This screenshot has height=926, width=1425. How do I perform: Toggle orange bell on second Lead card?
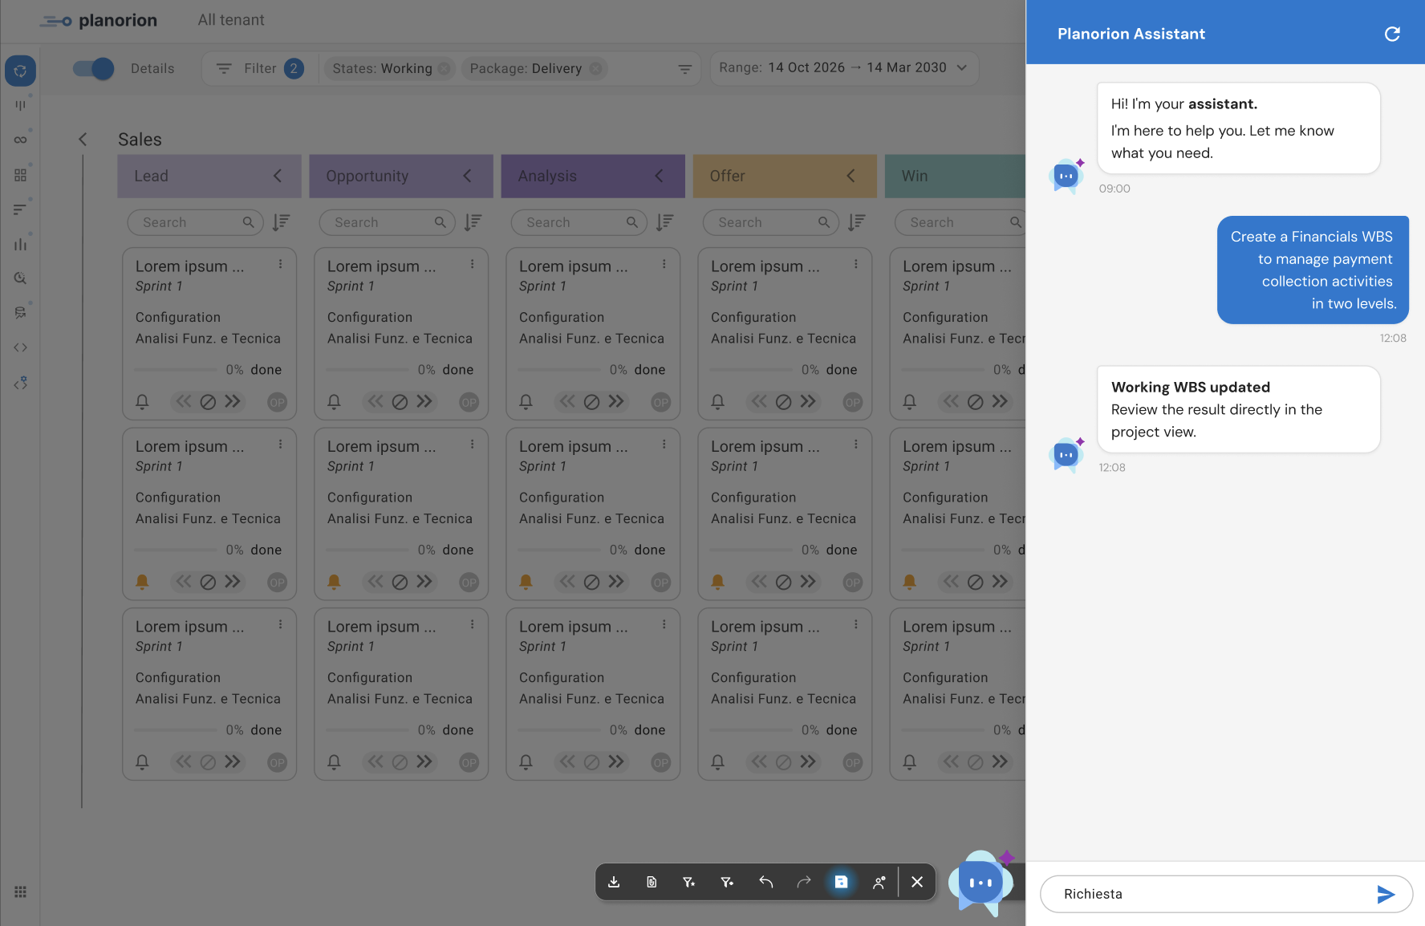coord(142,582)
